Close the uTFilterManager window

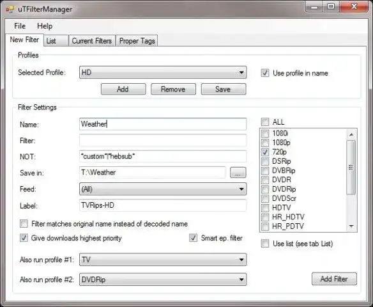click(354, 7)
